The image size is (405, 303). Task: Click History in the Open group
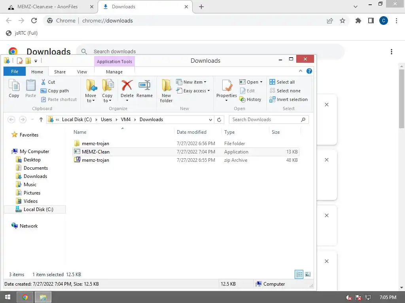250,99
